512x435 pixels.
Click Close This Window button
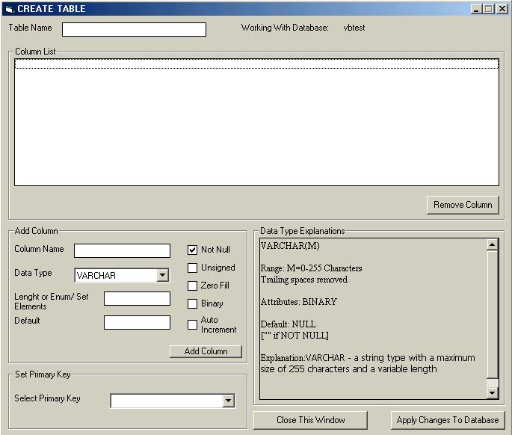coord(310,420)
